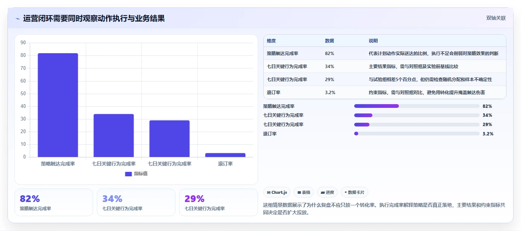Click the tallest chart bar for 策略触达完成率
Image resolution: width=521 pixels, height=231 pixels.
58,105
